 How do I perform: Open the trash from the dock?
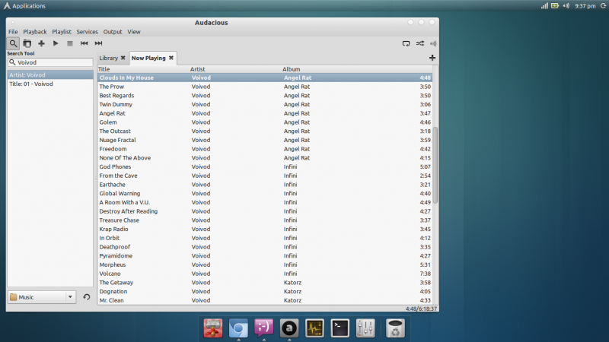point(395,328)
